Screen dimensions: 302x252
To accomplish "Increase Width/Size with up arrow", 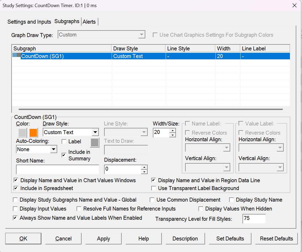I will point(172,130).
